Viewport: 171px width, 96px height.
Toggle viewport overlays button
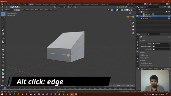[x=117, y=10]
